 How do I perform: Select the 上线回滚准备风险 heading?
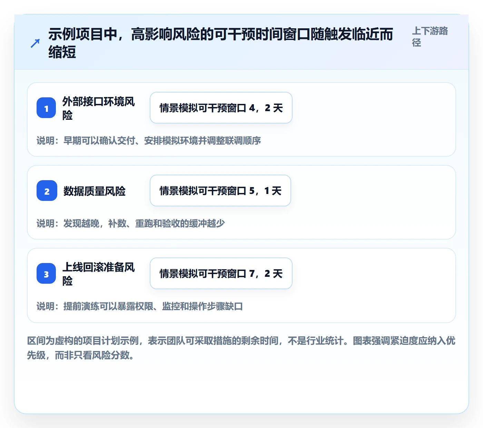click(99, 274)
